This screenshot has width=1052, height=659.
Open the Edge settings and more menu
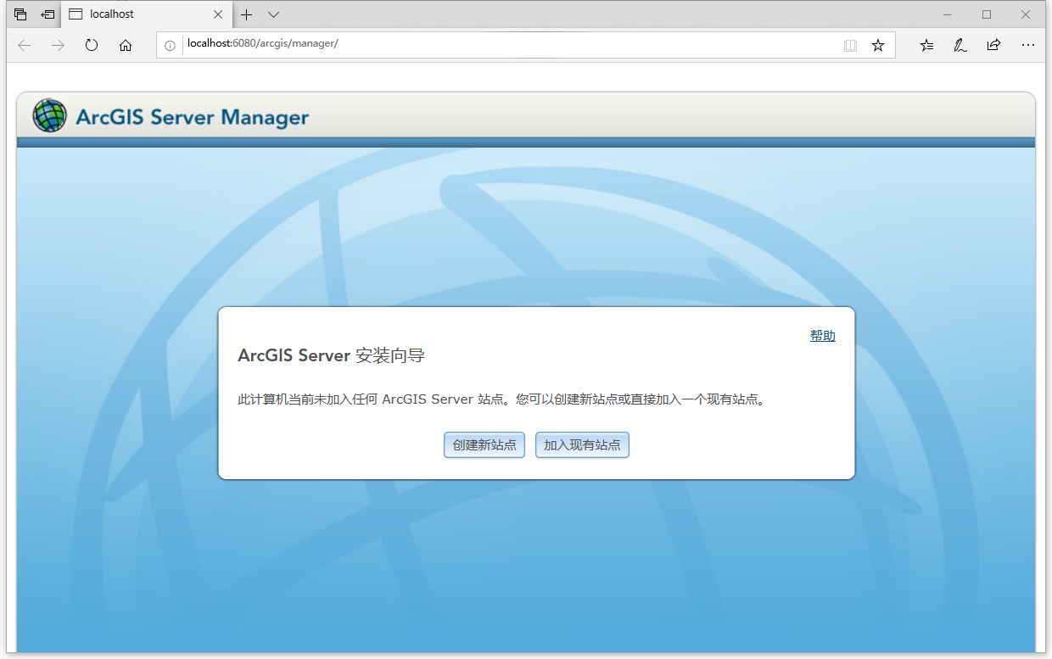[1027, 45]
